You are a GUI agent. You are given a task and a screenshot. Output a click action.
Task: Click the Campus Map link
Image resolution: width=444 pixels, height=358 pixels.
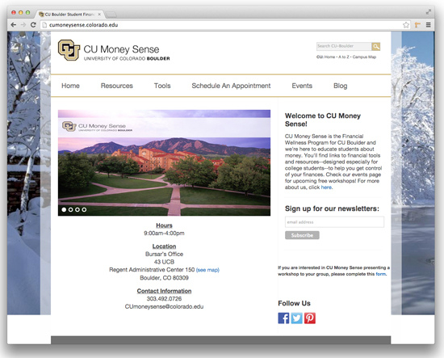(x=364, y=57)
